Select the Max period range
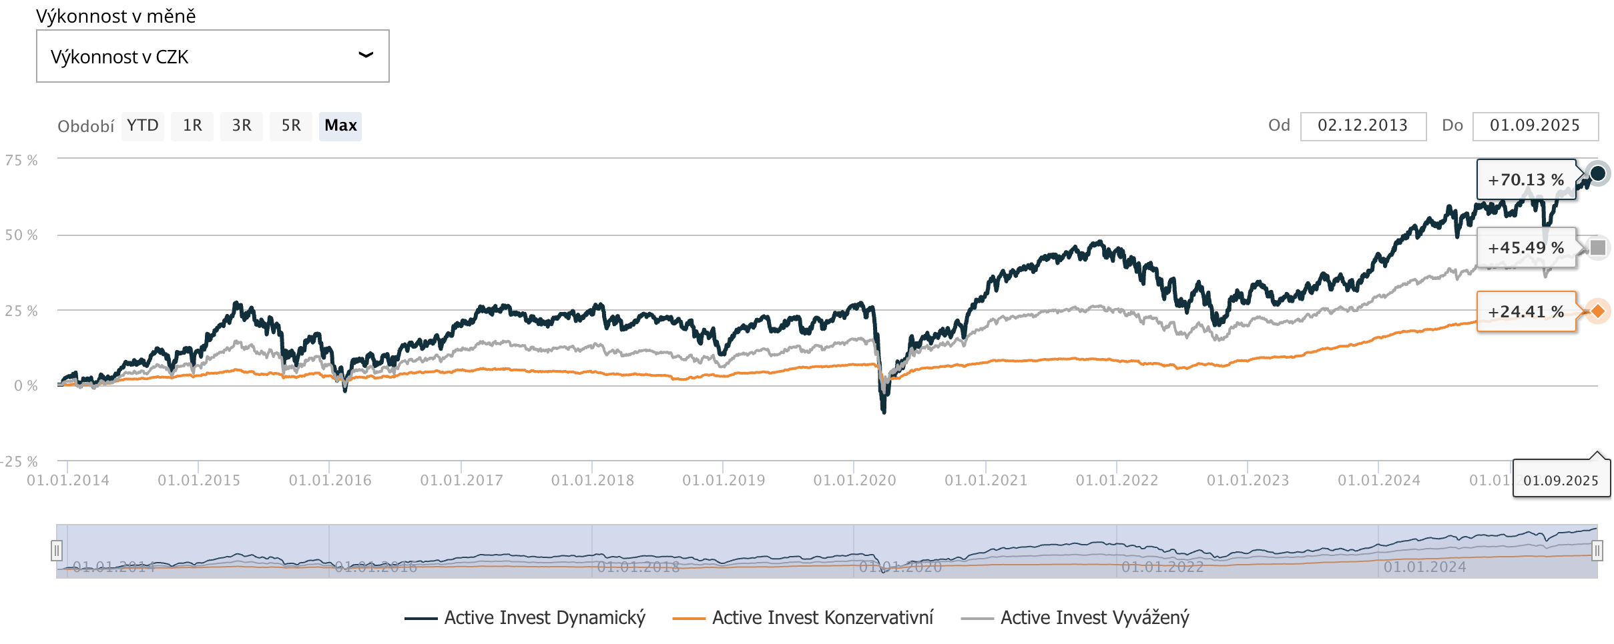This screenshot has width=1614, height=644. [340, 126]
